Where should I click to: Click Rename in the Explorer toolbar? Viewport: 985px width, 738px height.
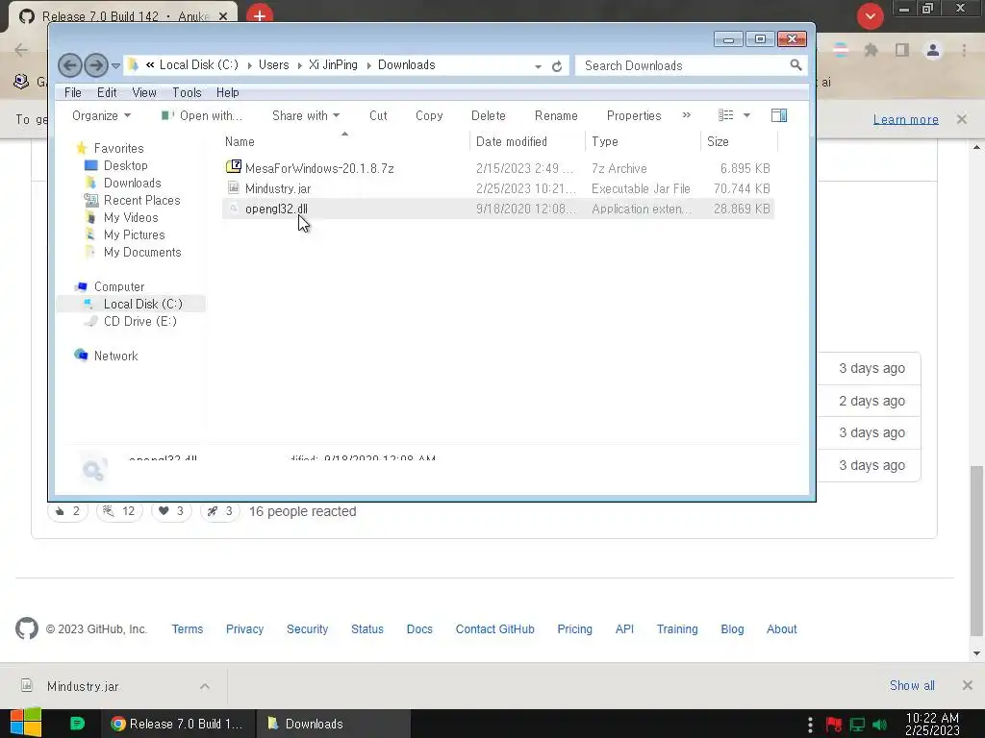coord(556,115)
